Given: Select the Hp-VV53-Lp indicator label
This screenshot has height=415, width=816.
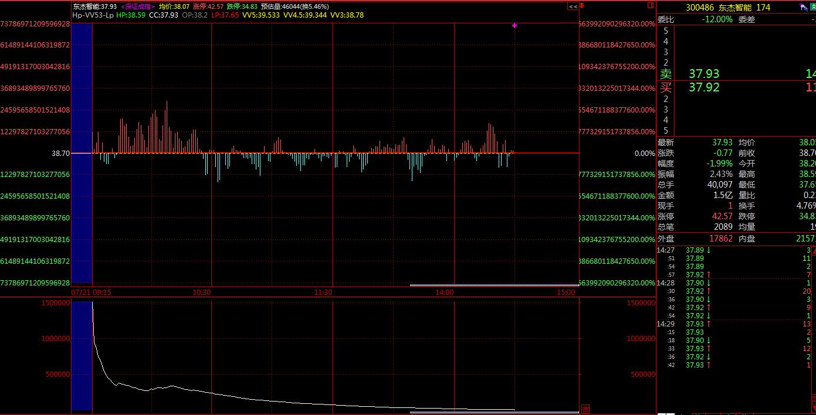Looking at the screenshot, I should (93, 15).
